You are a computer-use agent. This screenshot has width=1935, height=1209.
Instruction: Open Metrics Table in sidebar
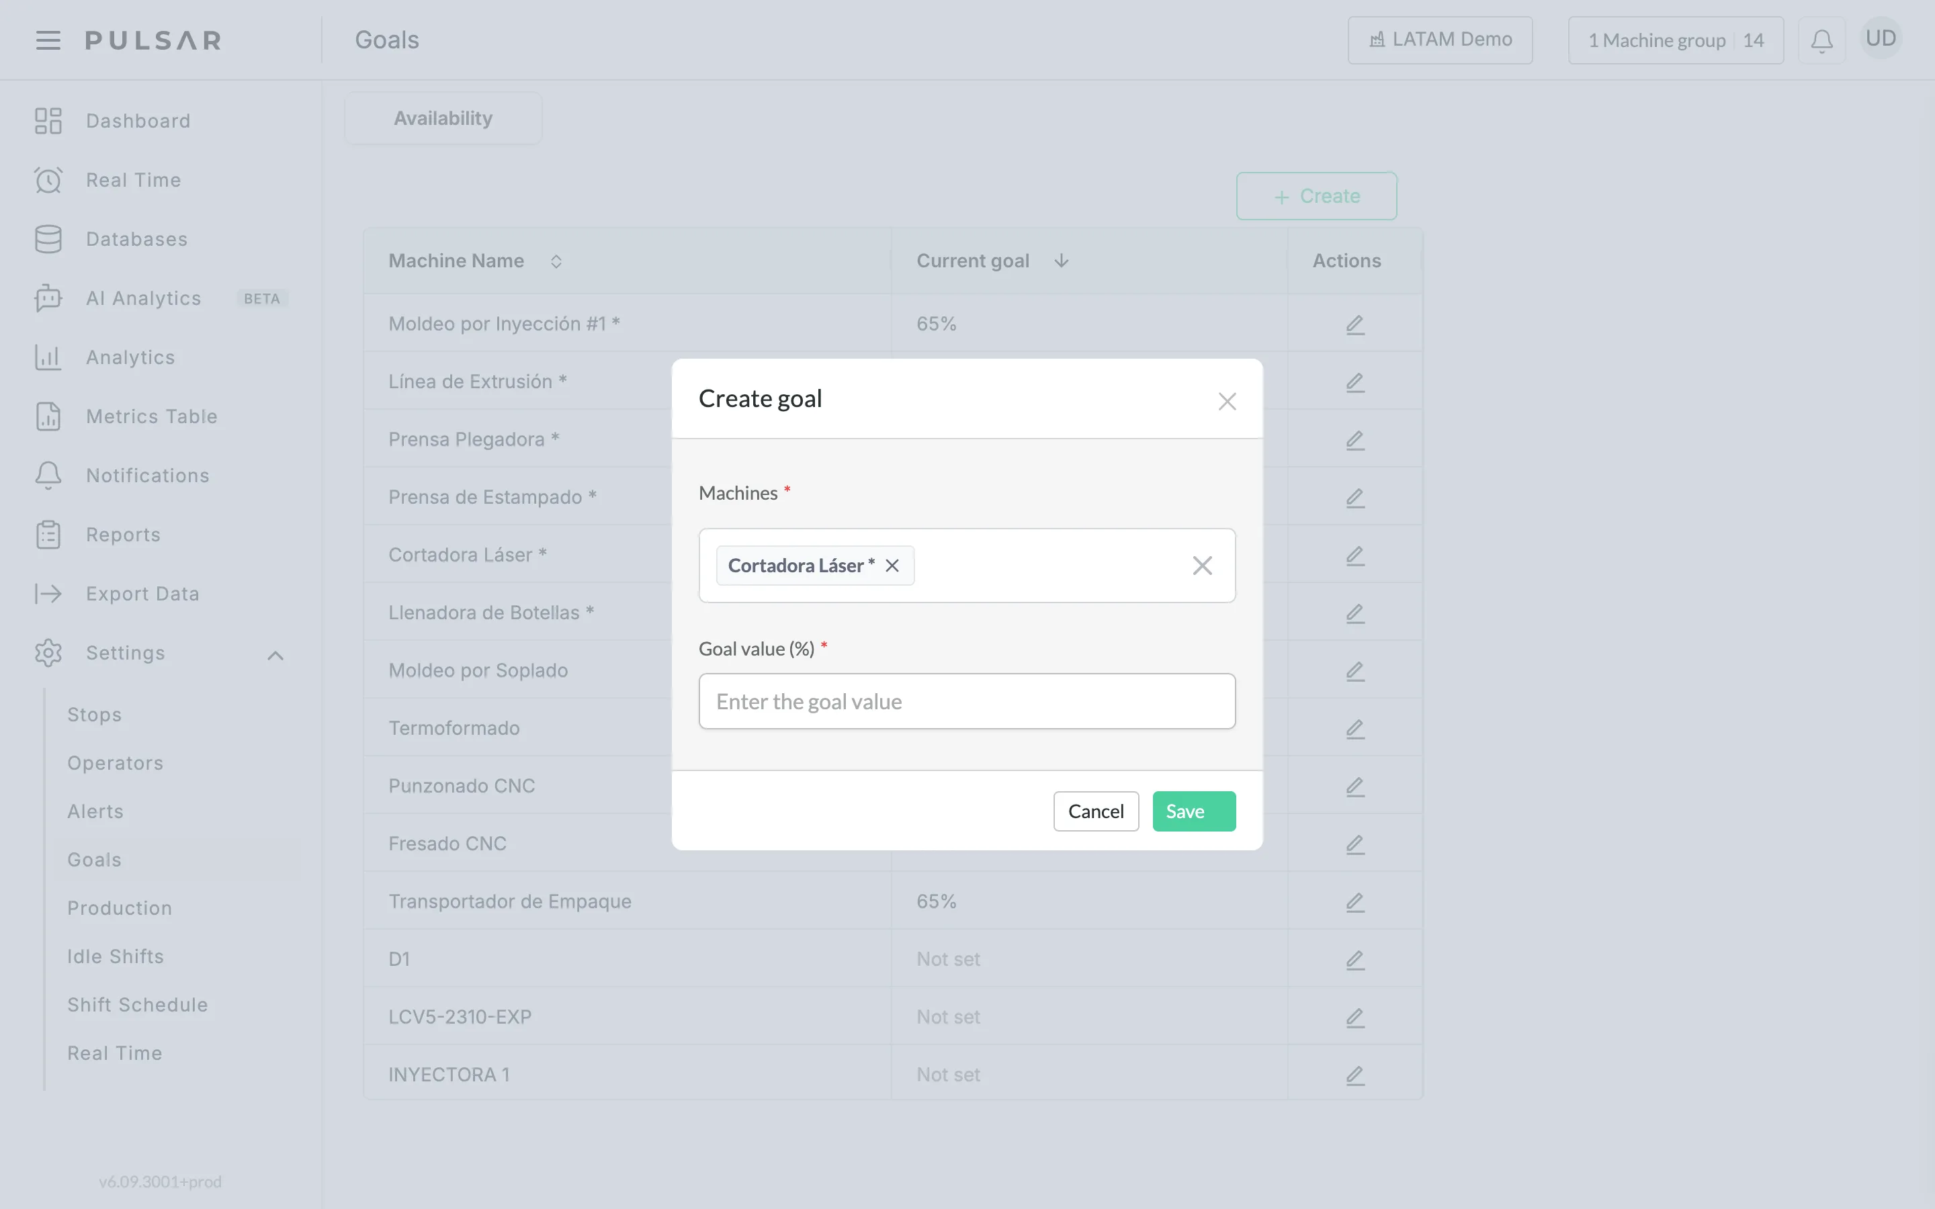click(151, 416)
